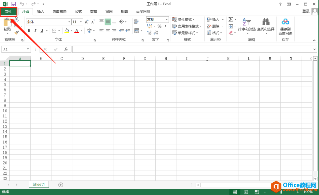Open the fill color dropdown arrow
Screen dimensions: 319x195
click(x=71, y=31)
